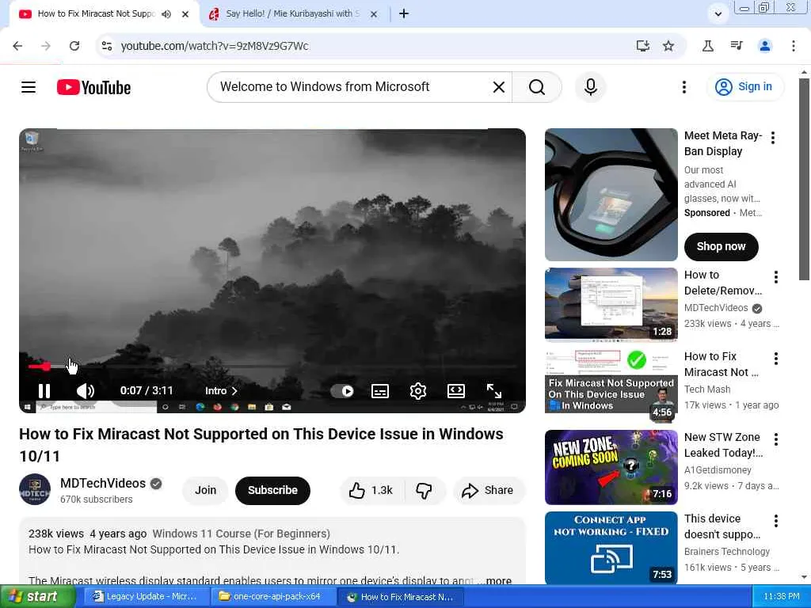The height and width of the screenshot is (608, 811).
Task: Open the Chrome profile avatar
Action: (765, 46)
